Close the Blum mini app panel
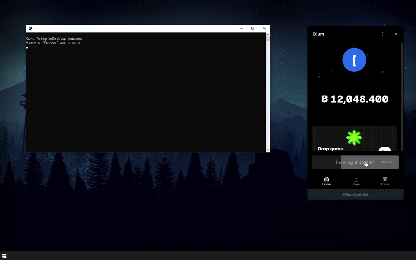Image resolution: width=416 pixels, height=260 pixels. tap(396, 34)
